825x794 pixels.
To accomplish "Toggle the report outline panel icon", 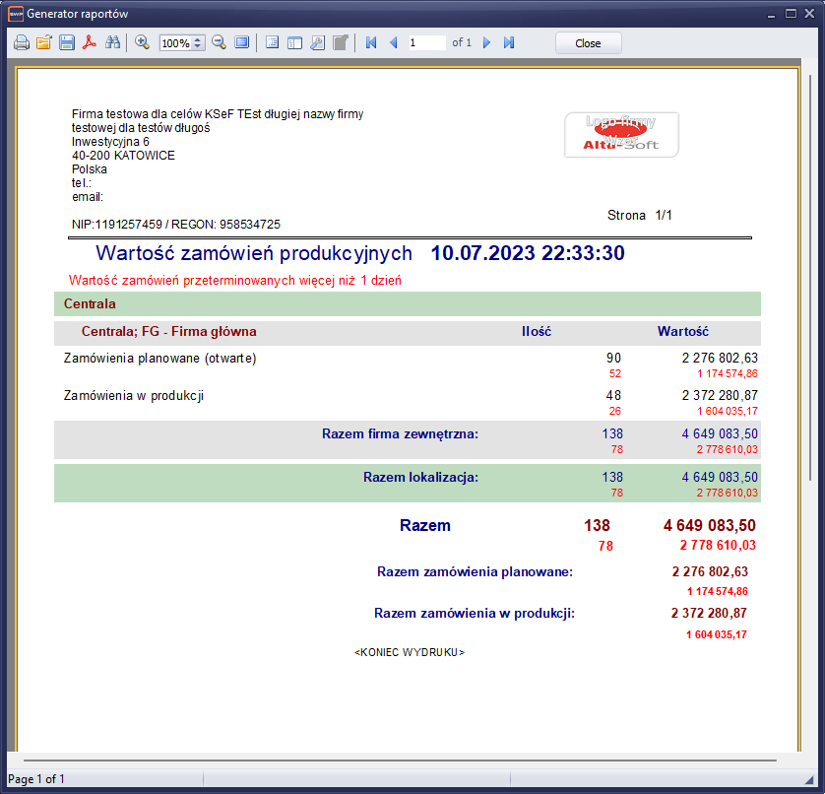I will [273, 43].
